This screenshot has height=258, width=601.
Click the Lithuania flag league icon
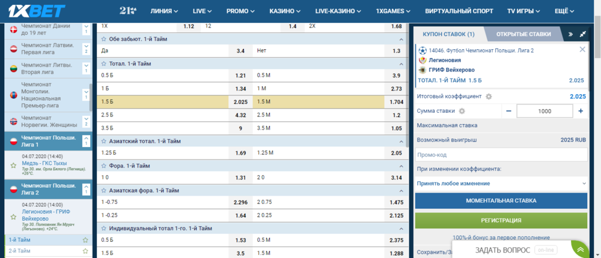(x=14, y=68)
